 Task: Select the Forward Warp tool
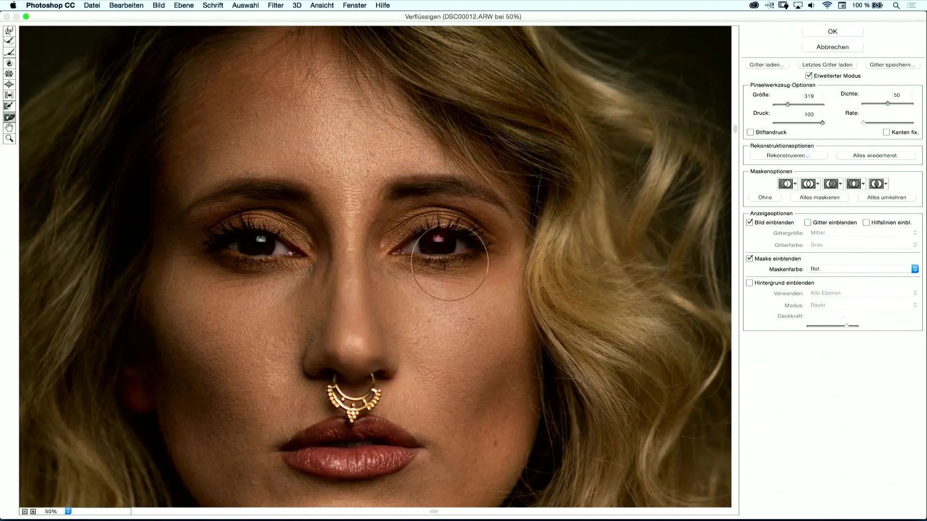point(9,30)
